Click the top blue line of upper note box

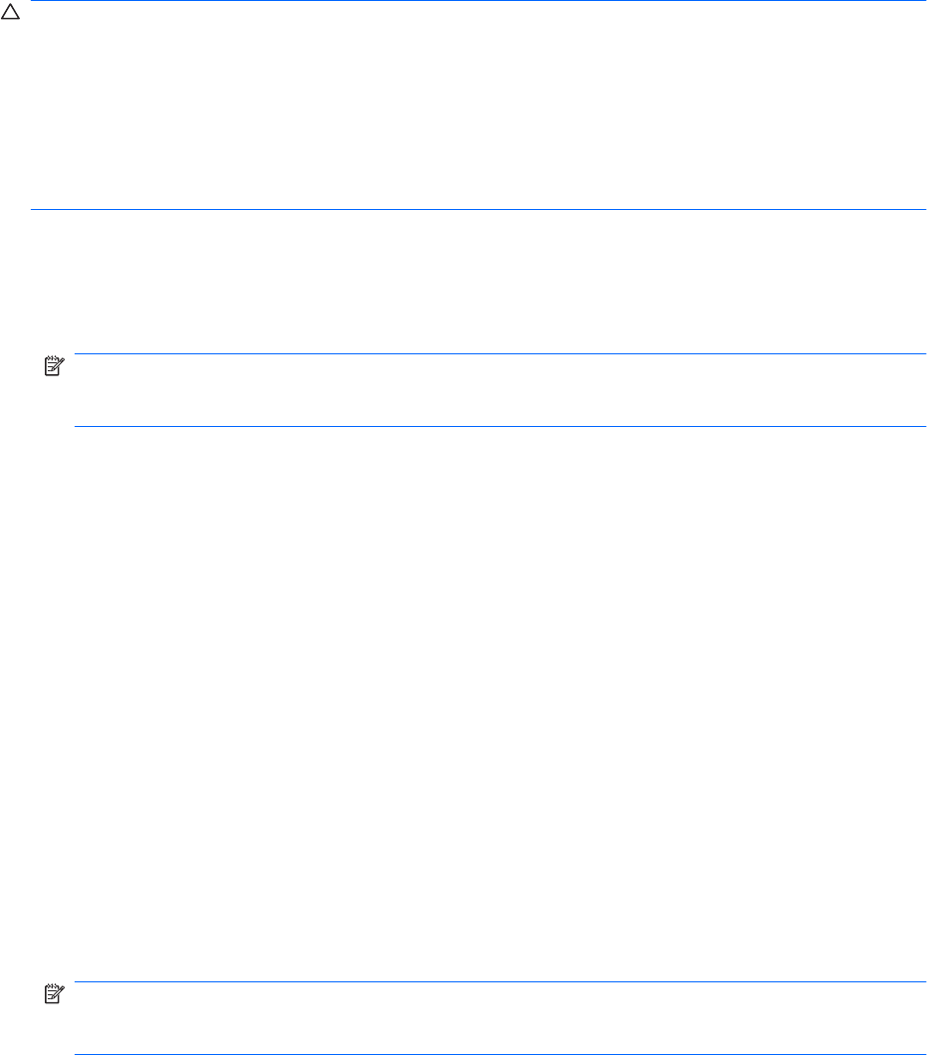click(x=500, y=353)
